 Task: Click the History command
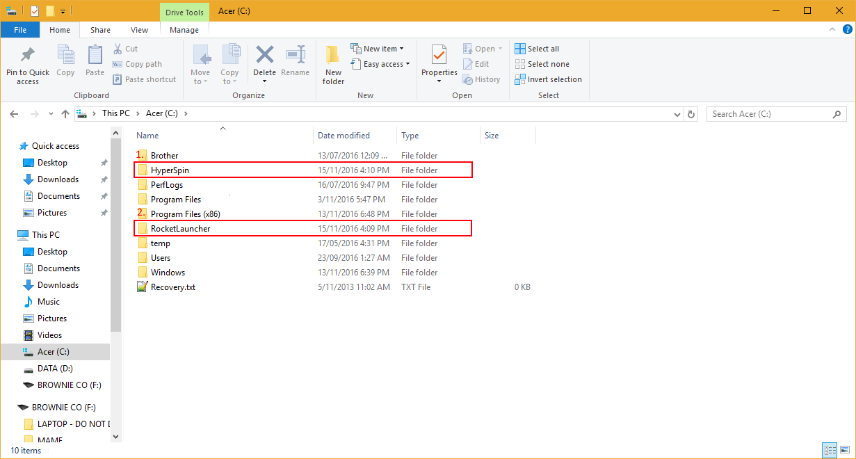point(481,79)
